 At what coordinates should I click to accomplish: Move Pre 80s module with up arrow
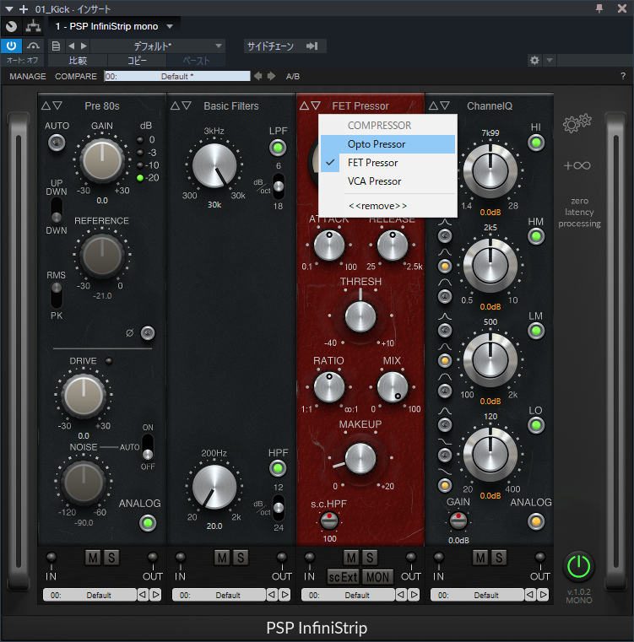[46, 105]
